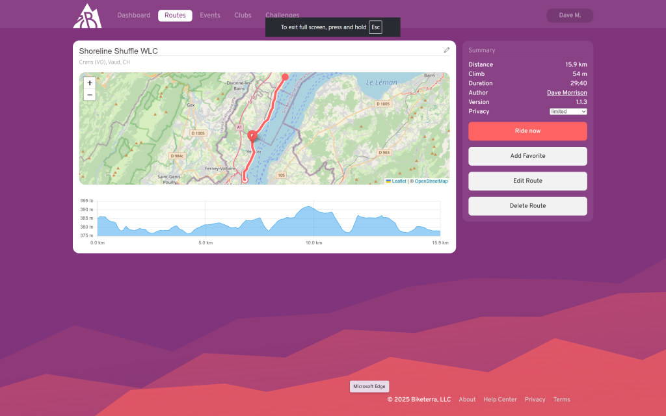Open Dave Morrison author profile link
666x416 pixels.
[x=566, y=93]
